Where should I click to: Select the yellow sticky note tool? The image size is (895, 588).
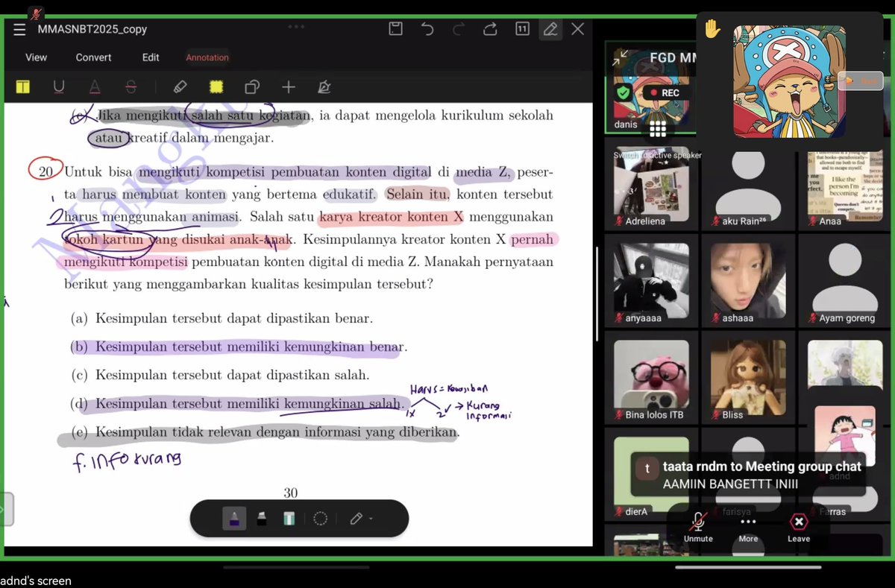coord(216,87)
